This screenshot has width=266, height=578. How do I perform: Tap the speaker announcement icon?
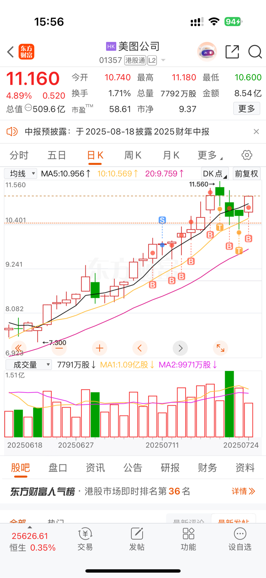point(12,132)
